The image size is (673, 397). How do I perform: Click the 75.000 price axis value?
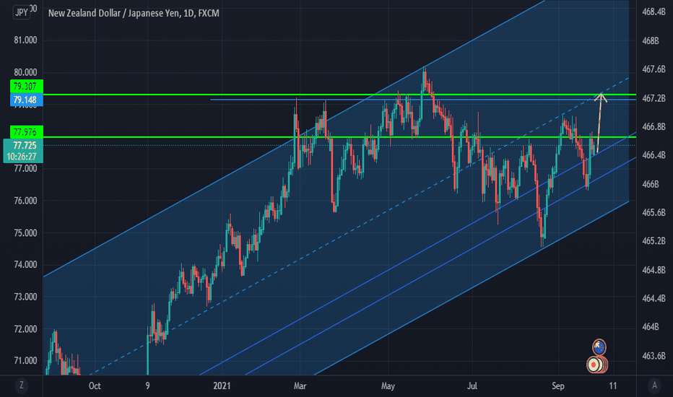pyautogui.click(x=25, y=233)
